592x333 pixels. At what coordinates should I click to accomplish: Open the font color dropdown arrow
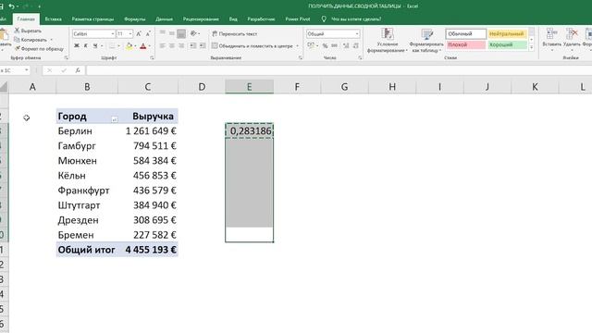coord(150,46)
